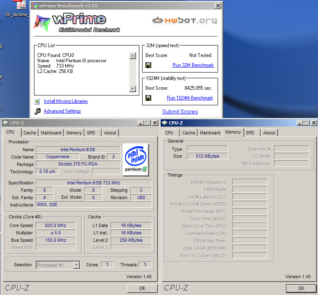
Task: Open Install Missing Libraries link
Action: [x=66, y=101]
